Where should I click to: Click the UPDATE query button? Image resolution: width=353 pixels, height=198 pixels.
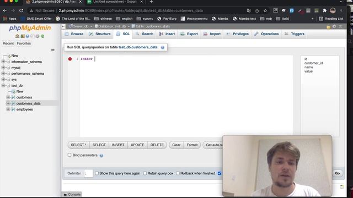pyautogui.click(x=137, y=145)
